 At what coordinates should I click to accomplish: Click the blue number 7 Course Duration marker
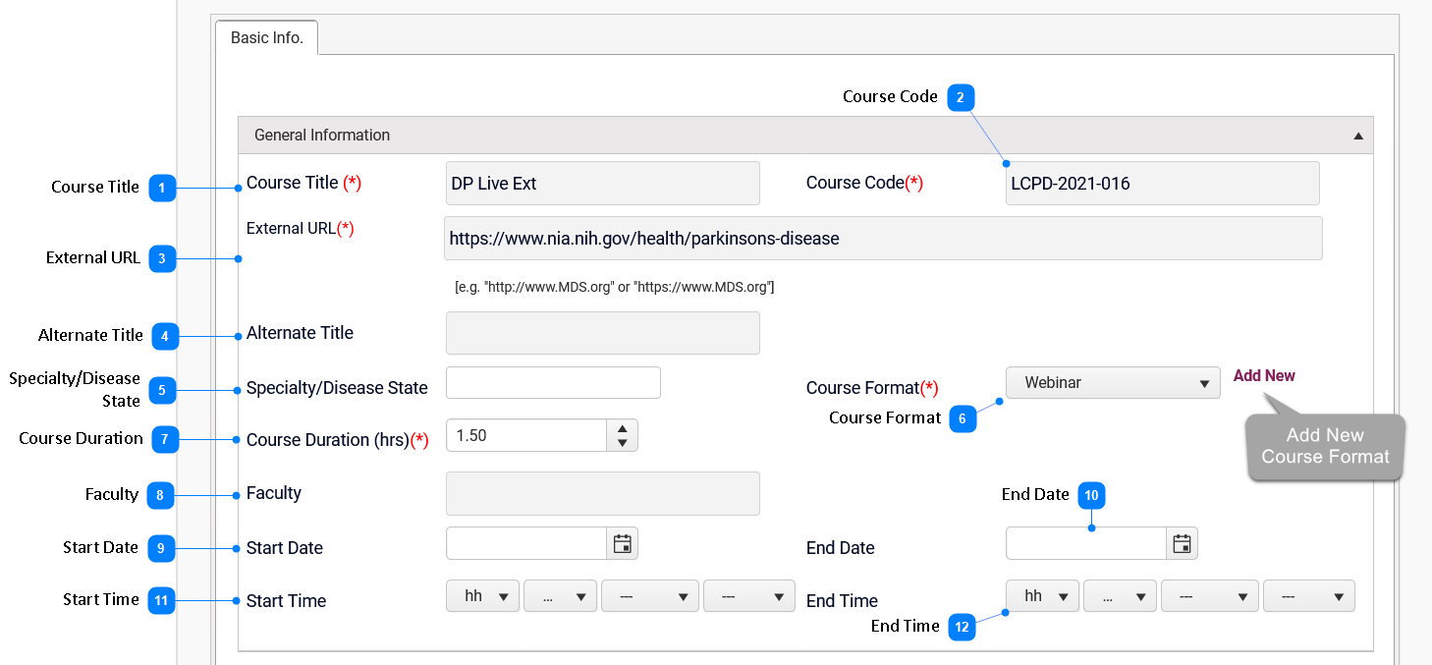[165, 439]
